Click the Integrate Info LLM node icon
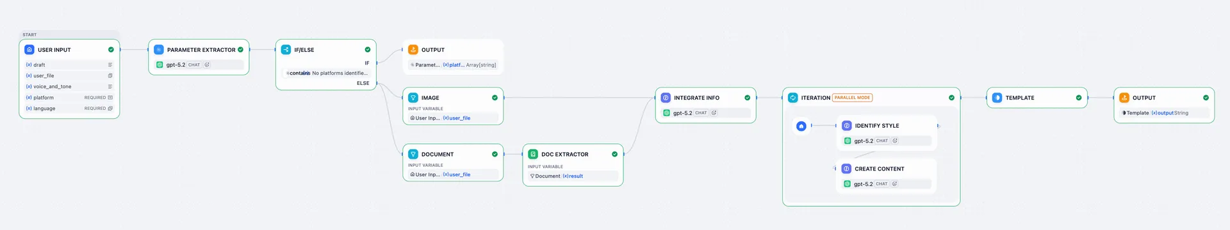Screen dimensions: 1230x230 point(666,98)
